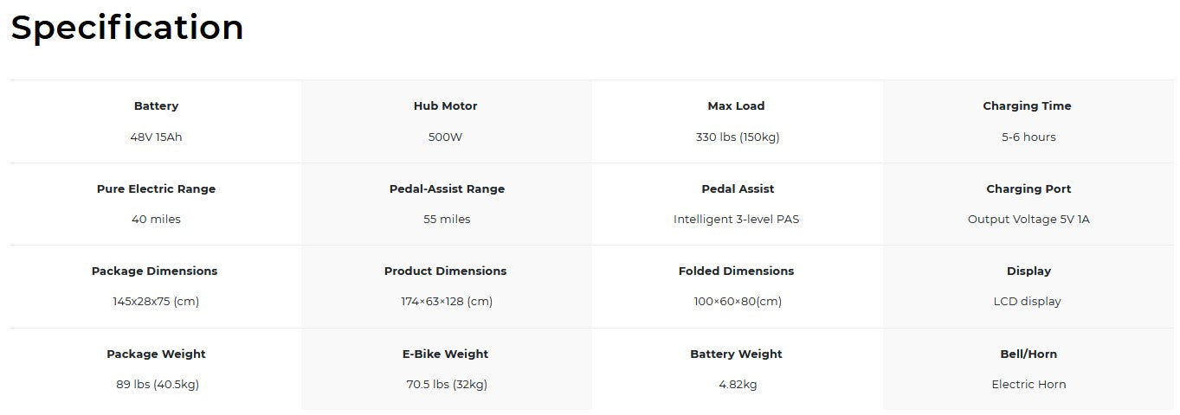This screenshot has width=1180, height=415.
Task: Click the 48V 15Ah battery value
Action: coord(156,137)
